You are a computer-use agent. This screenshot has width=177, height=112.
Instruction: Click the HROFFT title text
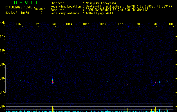(x=29, y=2)
